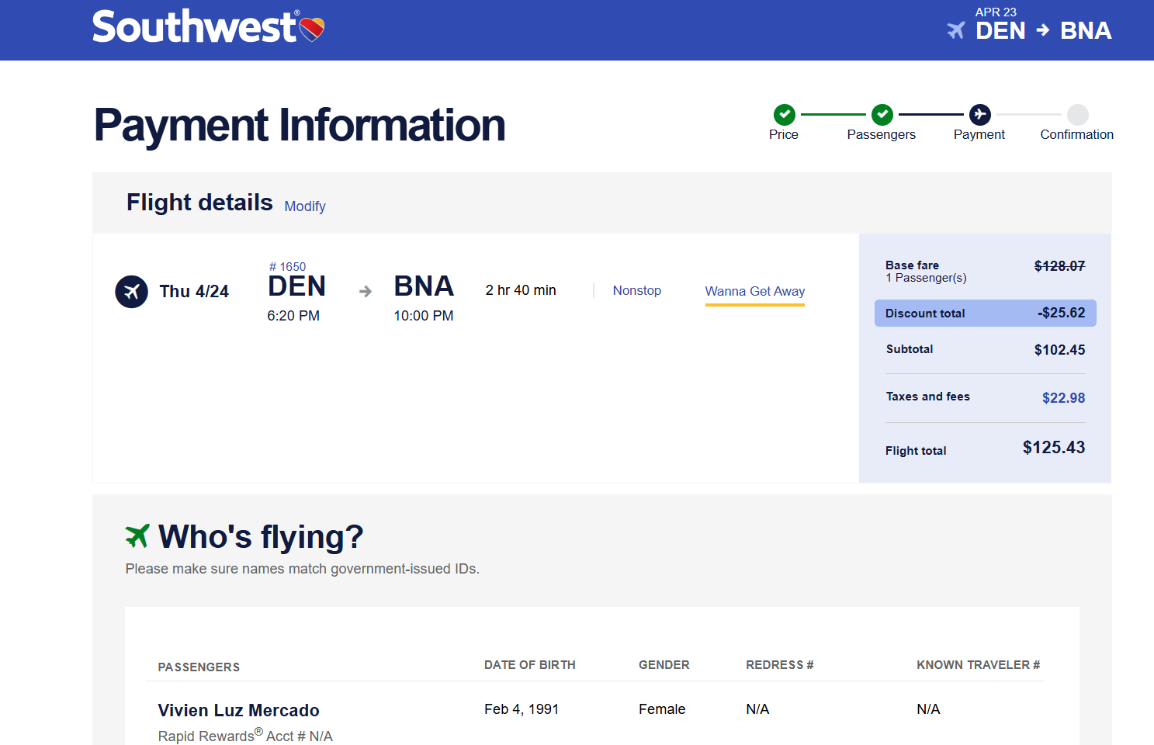Select the Discount total highlighted row
The width and height of the screenshot is (1154, 745).
[985, 313]
